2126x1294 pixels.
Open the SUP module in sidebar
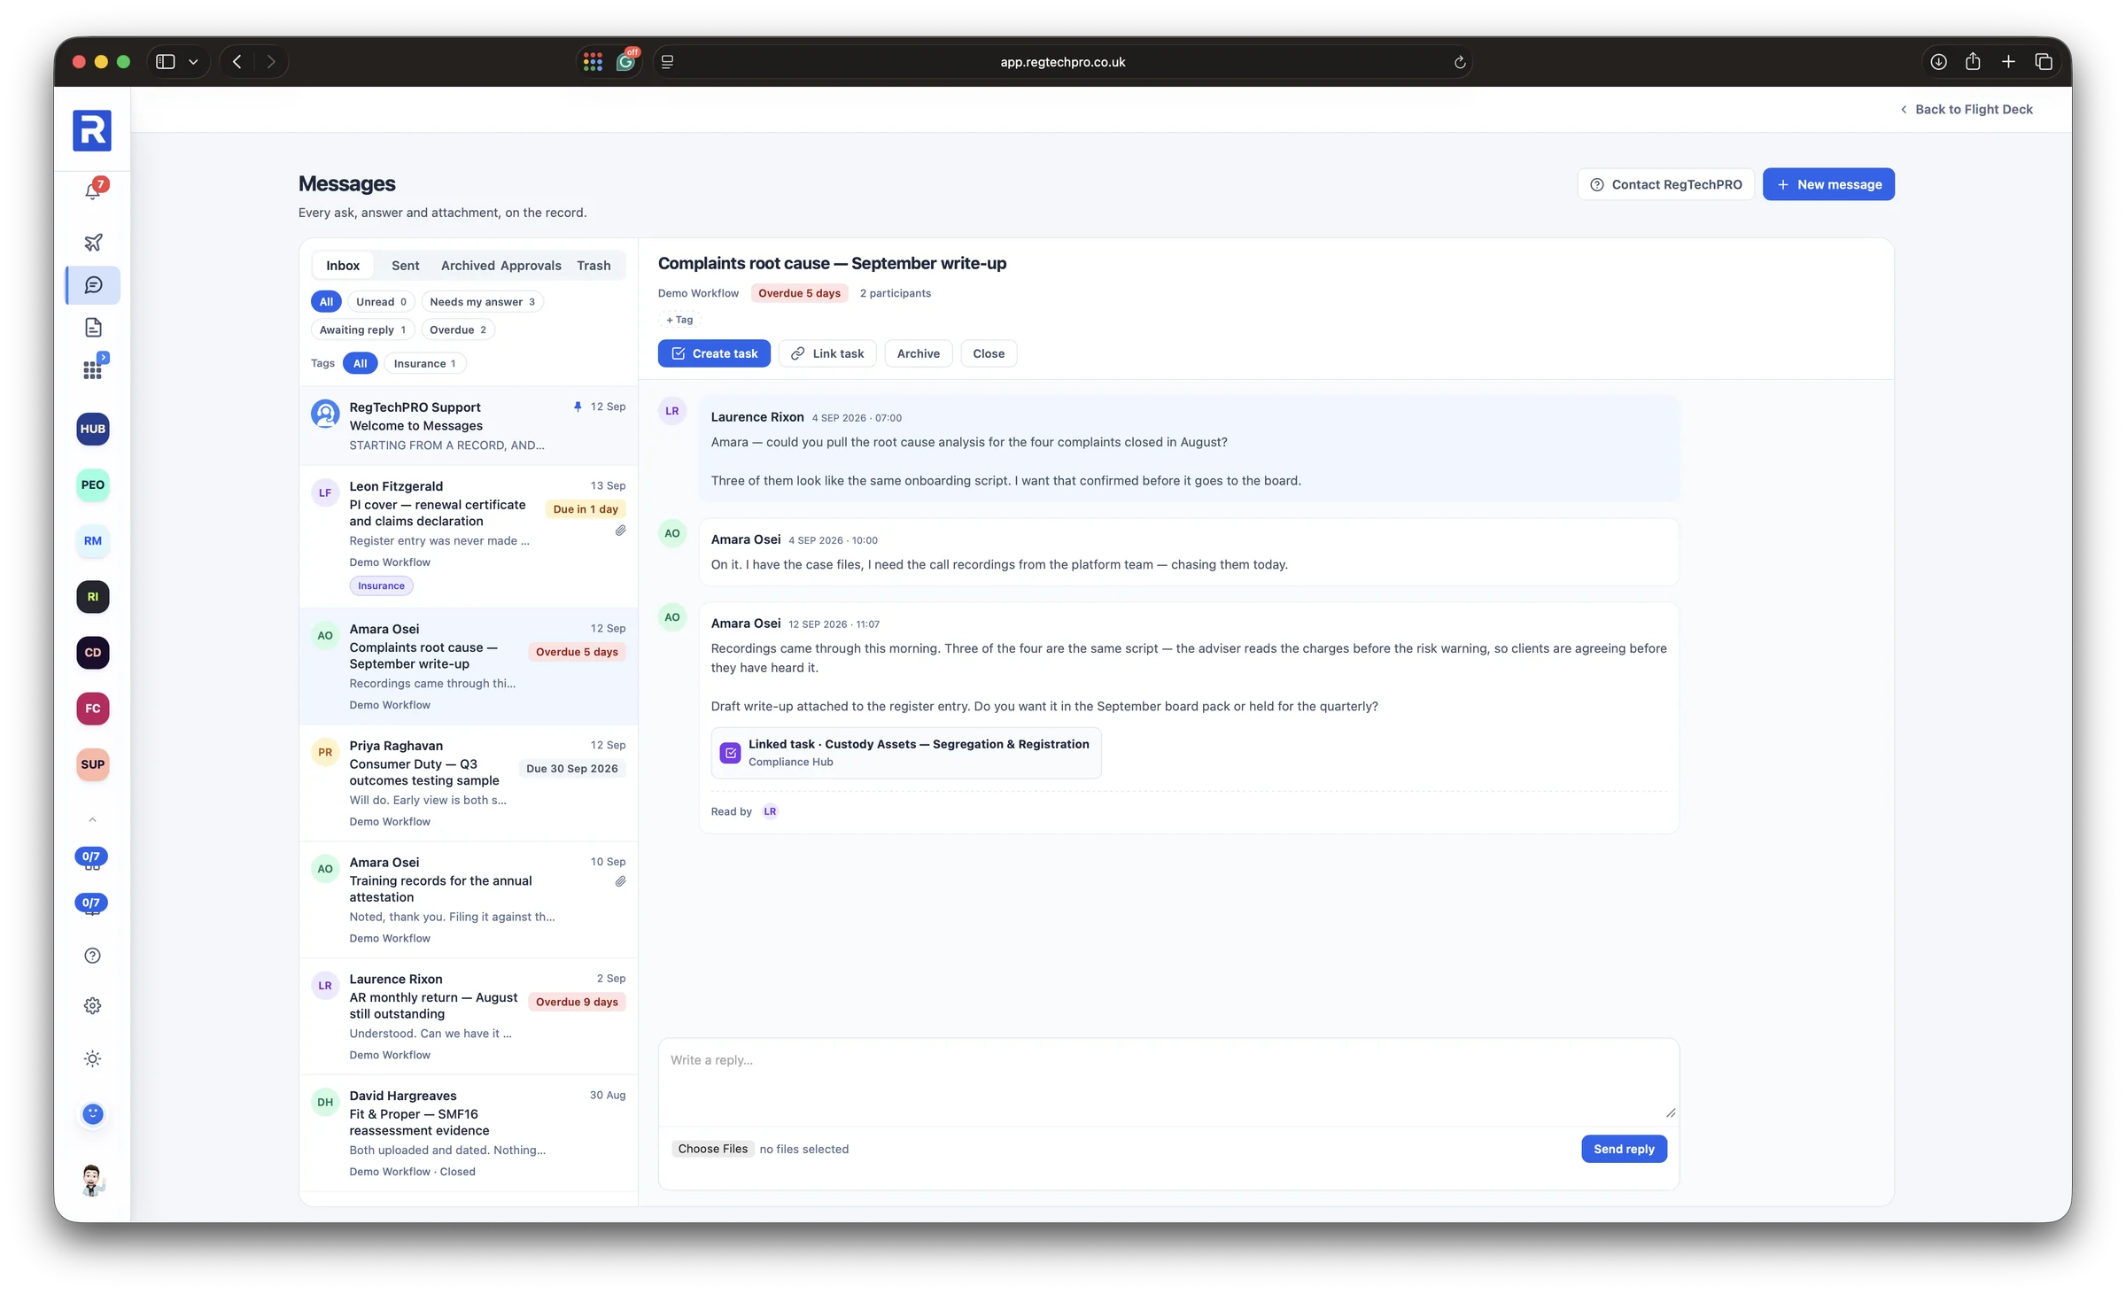tap(93, 764)
